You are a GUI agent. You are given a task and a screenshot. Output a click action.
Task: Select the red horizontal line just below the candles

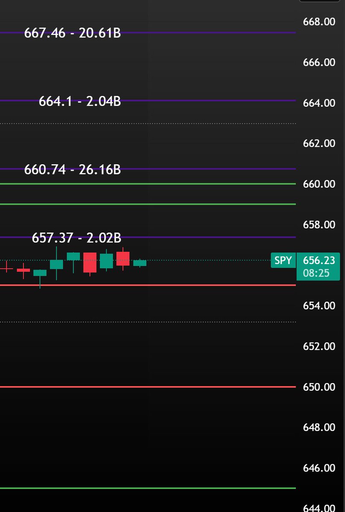(x=148, y=285)
